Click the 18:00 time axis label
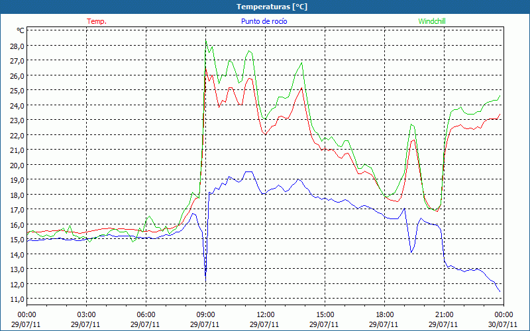Image resolution: width=530 pixels, height=331 pixels. click(384, 315)
